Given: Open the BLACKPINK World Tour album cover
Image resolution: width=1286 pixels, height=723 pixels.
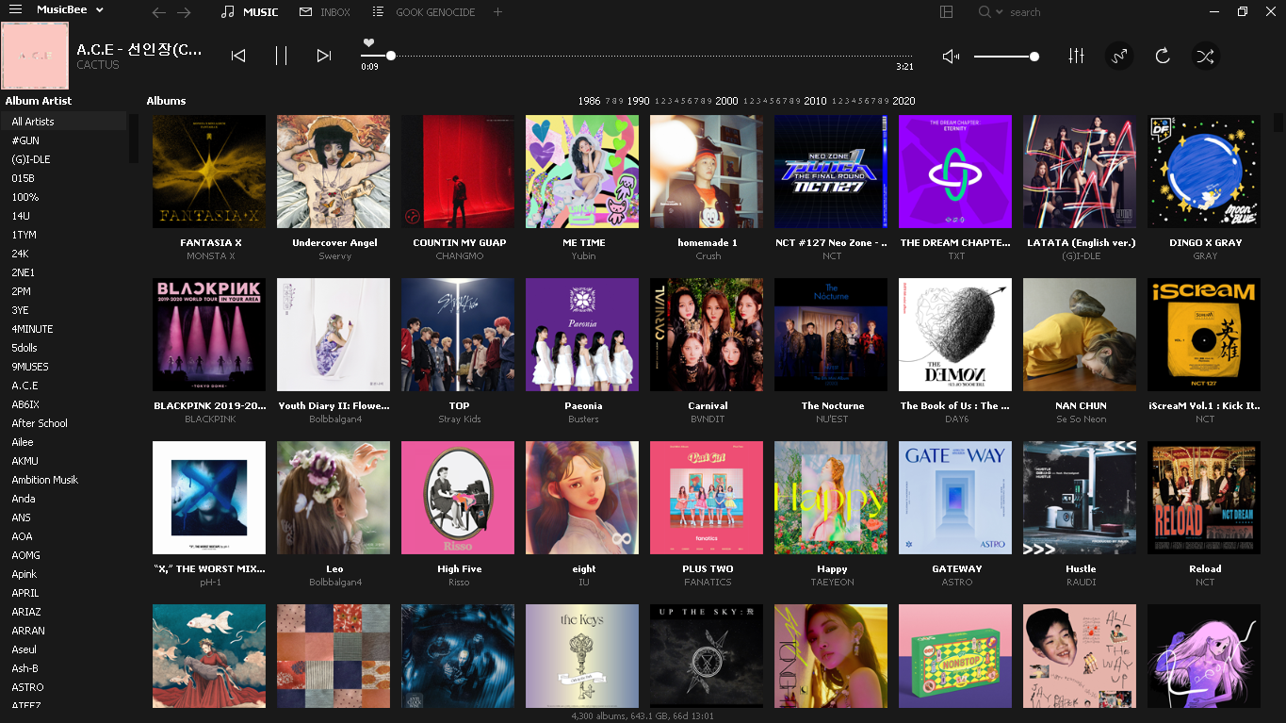Looking at the screenshot, I should (x=209, y=335).
